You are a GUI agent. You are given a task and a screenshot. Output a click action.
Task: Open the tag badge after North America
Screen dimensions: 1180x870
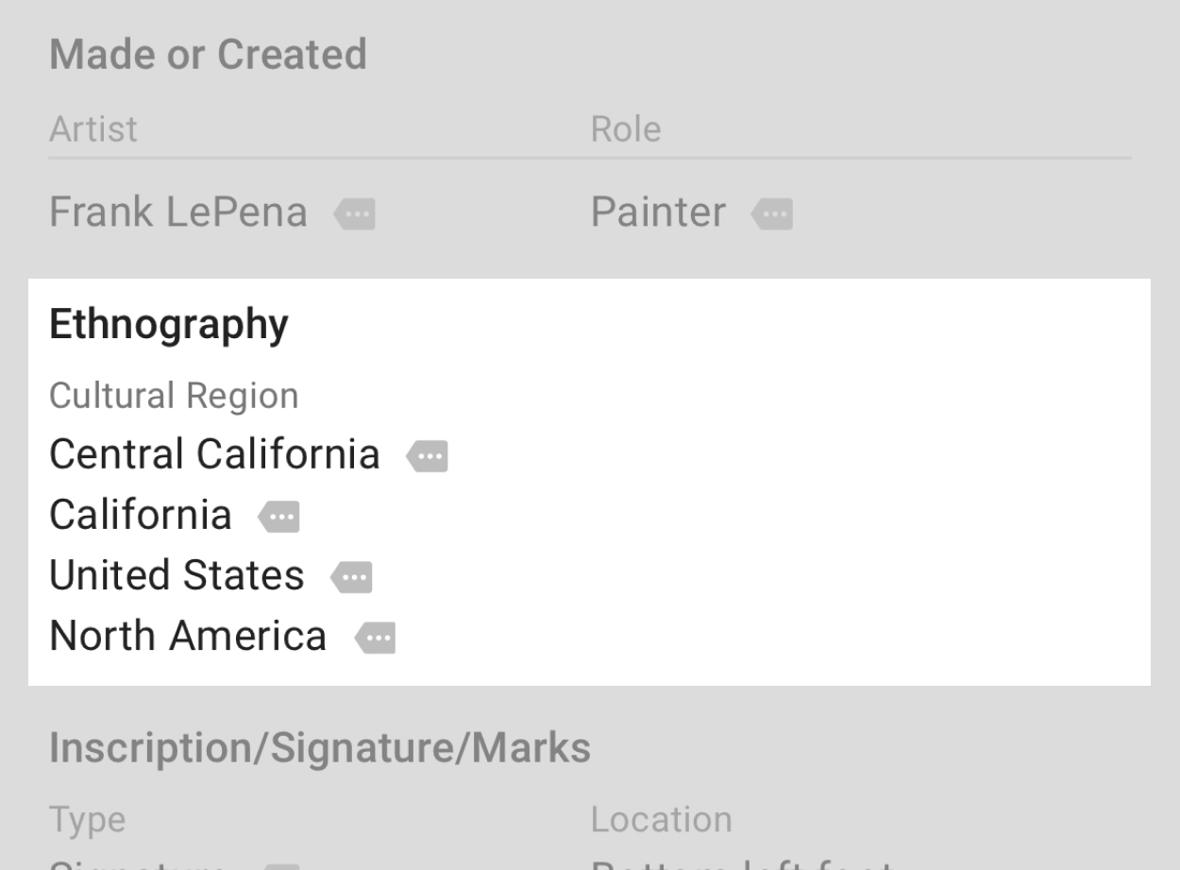(x=375, y=638)
